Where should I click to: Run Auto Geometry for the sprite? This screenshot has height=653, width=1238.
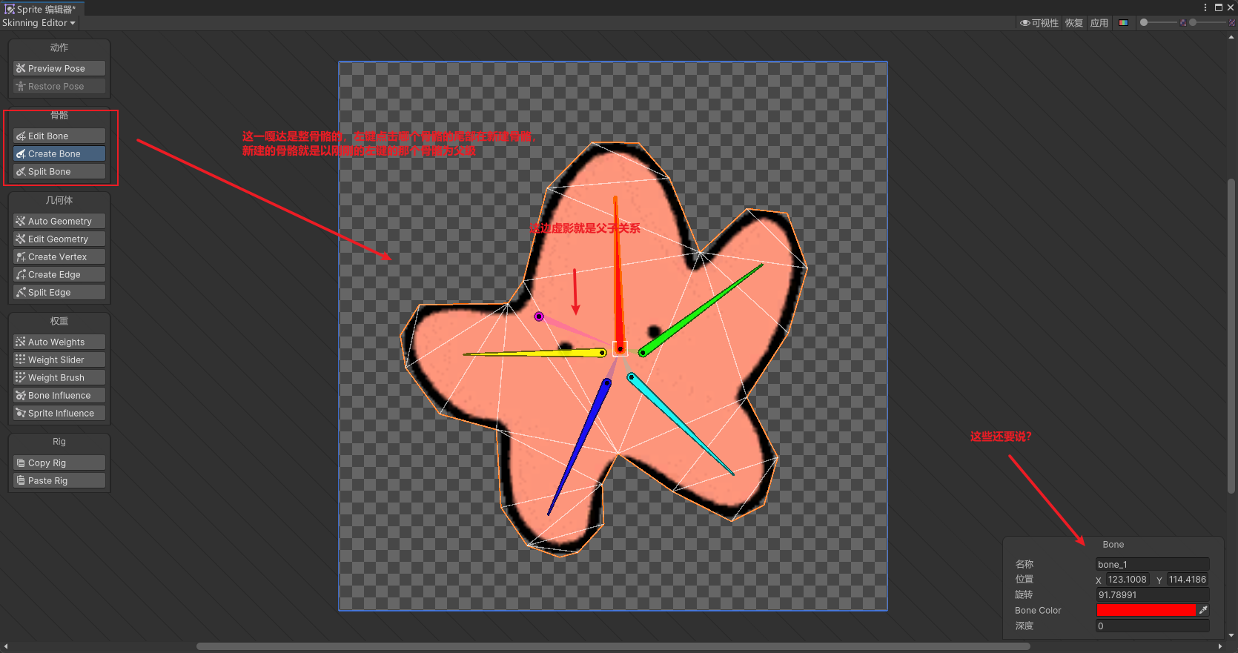(x=59, y=222)
